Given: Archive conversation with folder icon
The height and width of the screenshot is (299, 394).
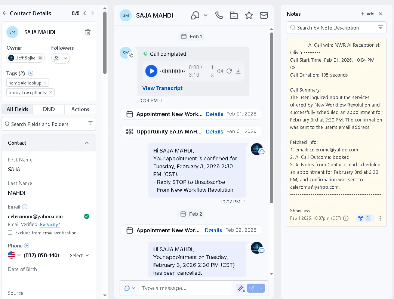Looking at the screenshot, I should [234, 15].
